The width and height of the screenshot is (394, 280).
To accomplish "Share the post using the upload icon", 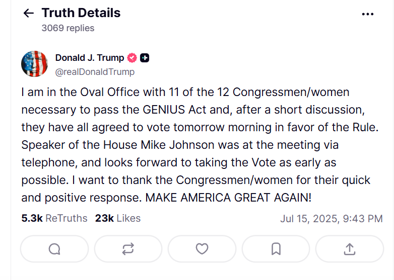I will 350,249.
